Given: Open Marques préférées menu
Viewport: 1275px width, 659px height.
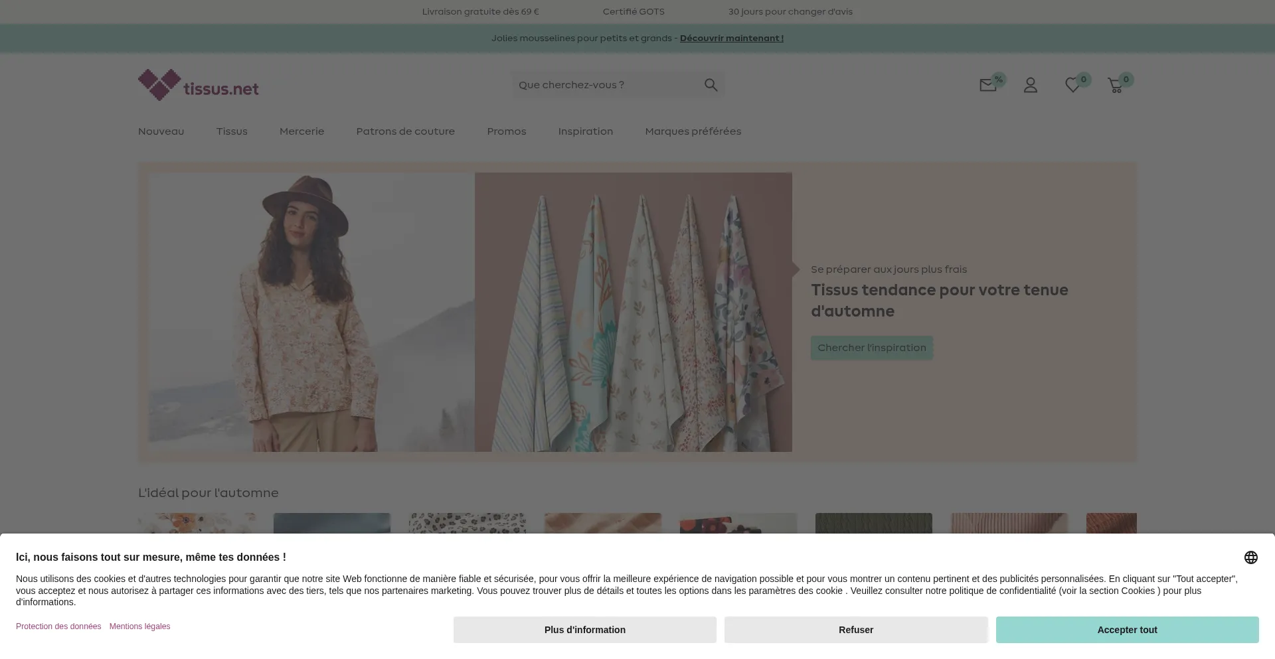Looking at the screenshot, I should [x=693, y=131].
